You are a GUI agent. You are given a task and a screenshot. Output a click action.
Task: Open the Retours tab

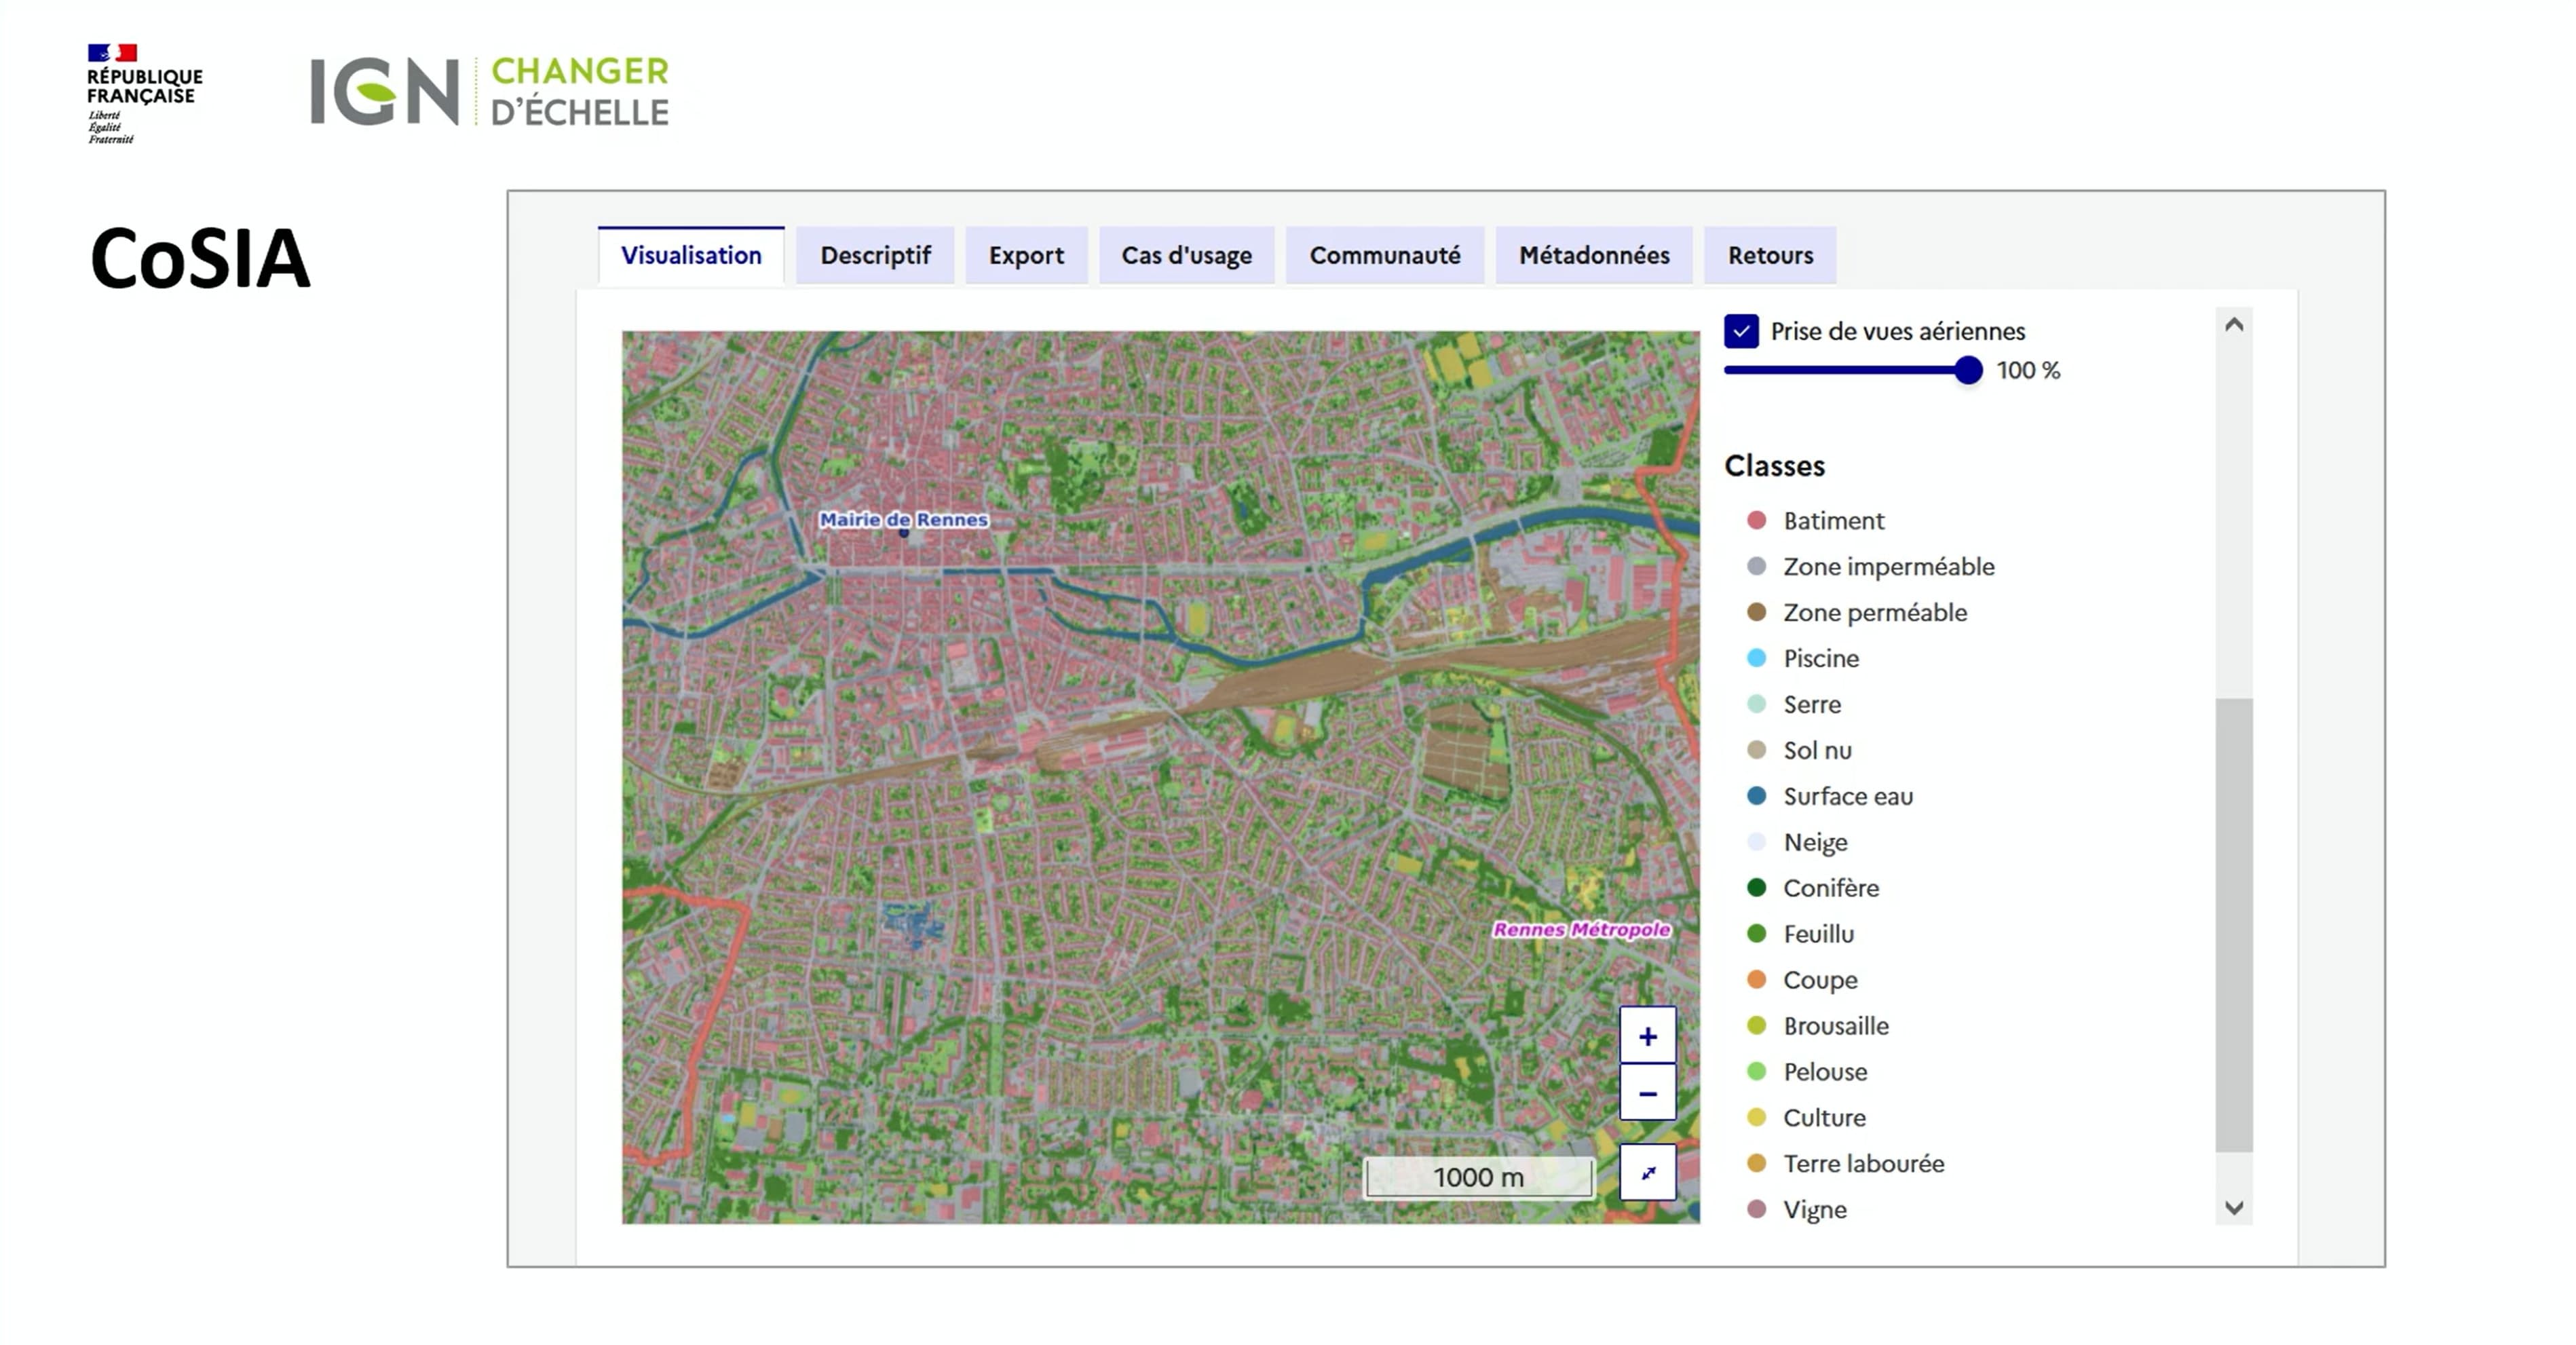click(x=1770, y=255)
